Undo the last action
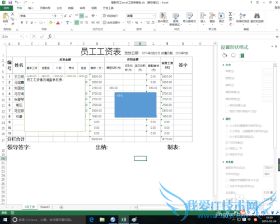The image size is (280, 224). click(17, 2)
